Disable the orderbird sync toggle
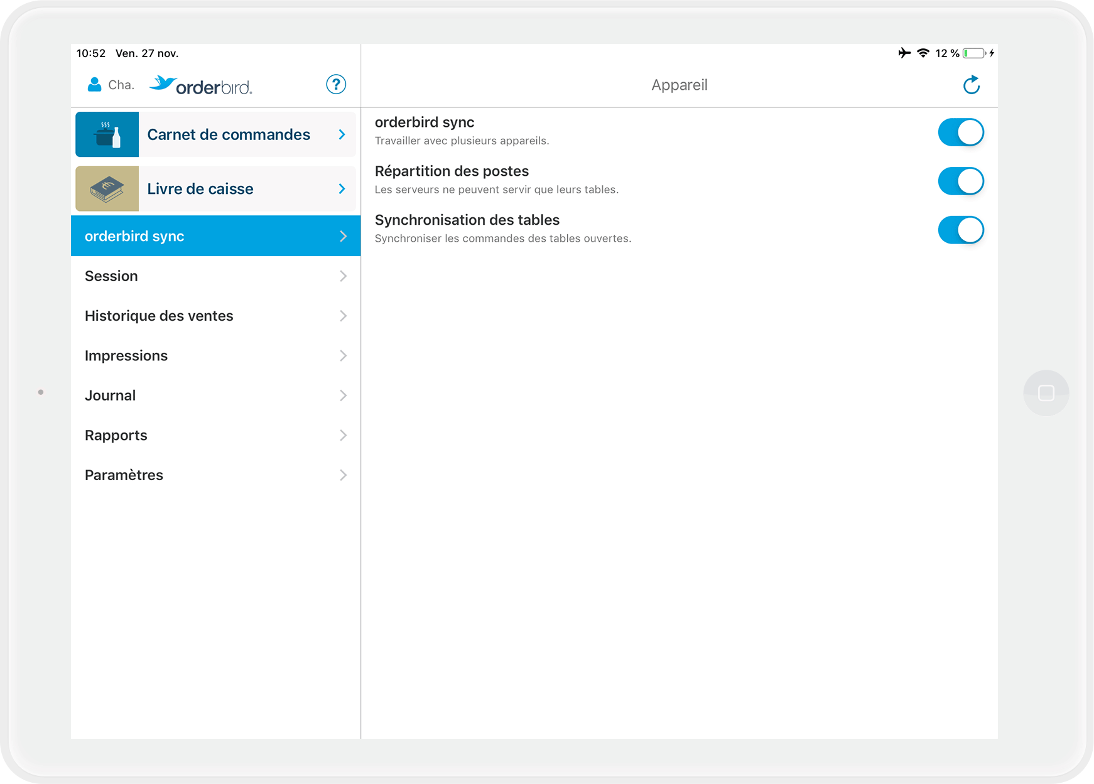Viewport: 1094px width, 784px height. click(961, 132)
